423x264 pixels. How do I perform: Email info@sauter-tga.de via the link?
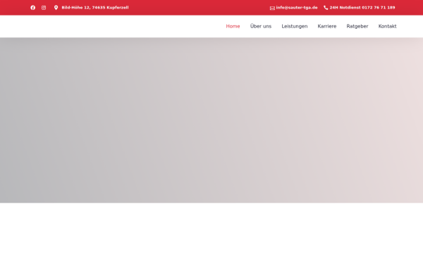coord(297,8)
